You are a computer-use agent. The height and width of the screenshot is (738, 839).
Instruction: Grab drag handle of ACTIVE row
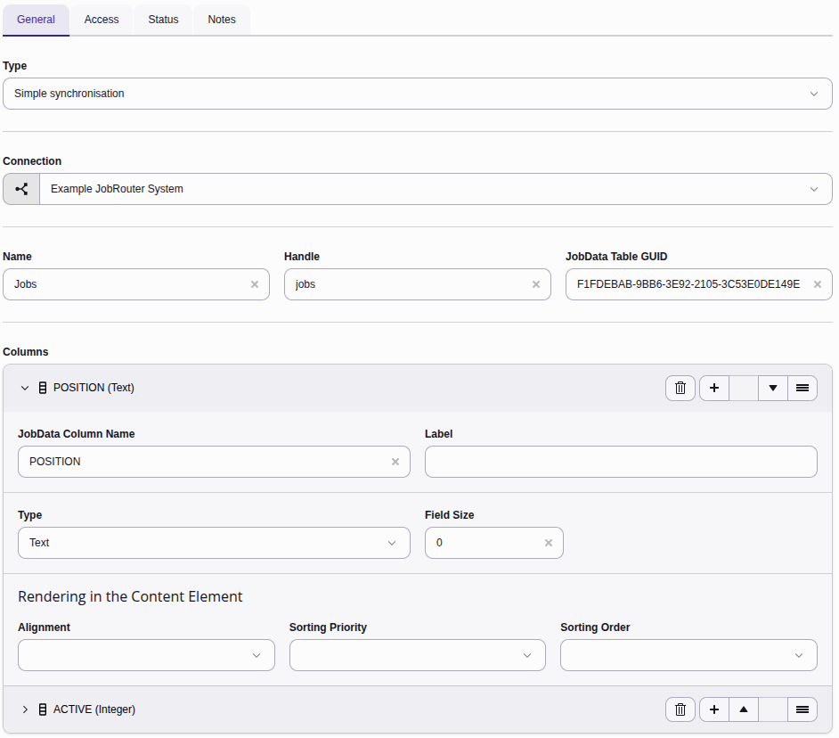click(802, 709)
